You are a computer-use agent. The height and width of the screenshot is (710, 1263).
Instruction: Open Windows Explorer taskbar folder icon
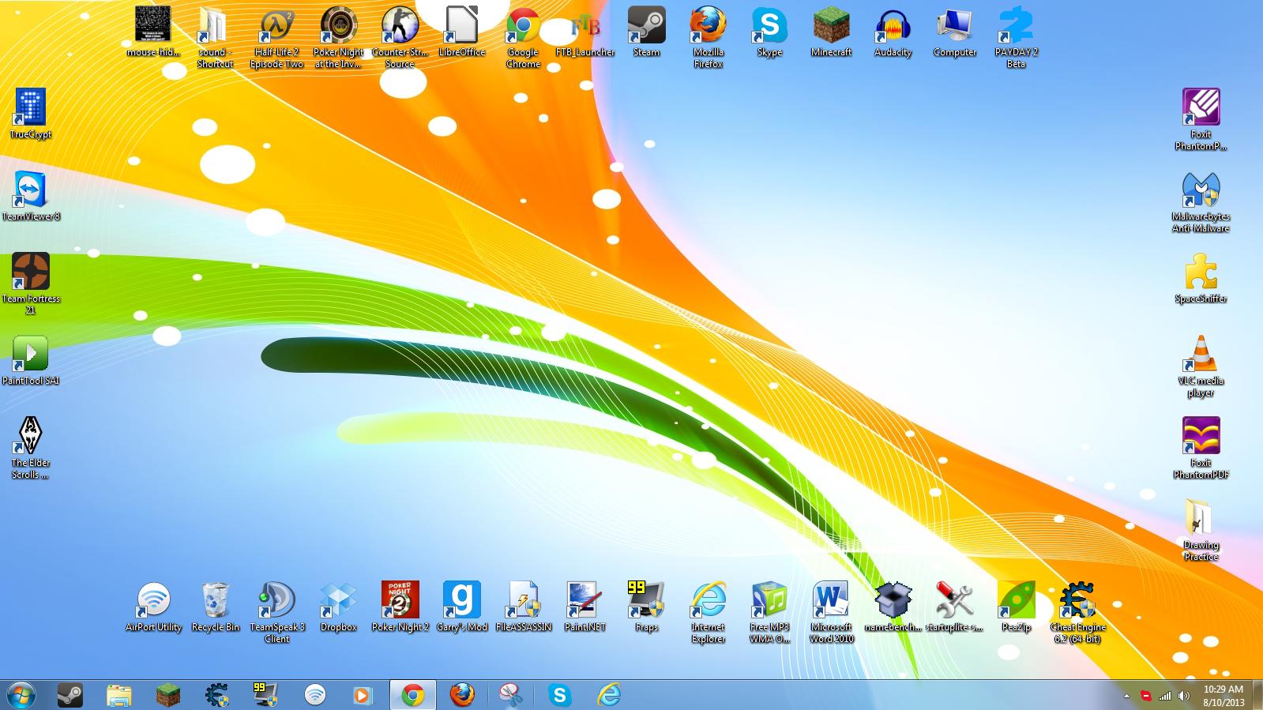coord(119,695)
